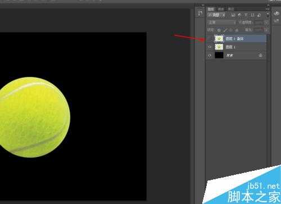Screen dimensions: 281x204
Task: Click the lock transparent pixels icon
Action: point(219,30)
